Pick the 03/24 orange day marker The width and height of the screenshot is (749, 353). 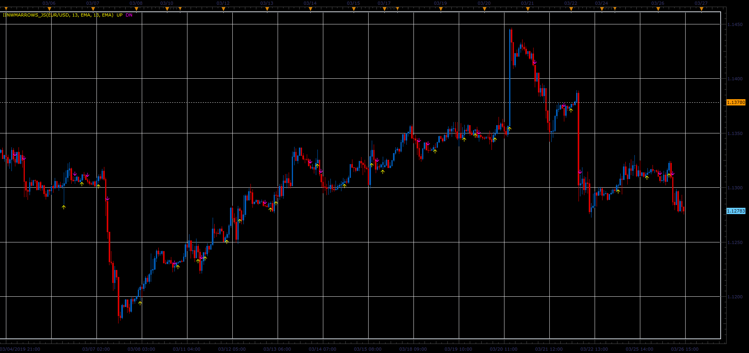tap(602, 9)
